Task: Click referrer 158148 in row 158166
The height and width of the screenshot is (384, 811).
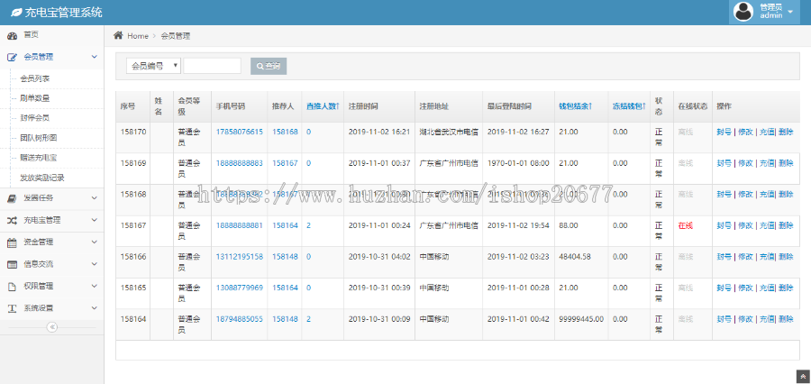Action: pos(285,257)
